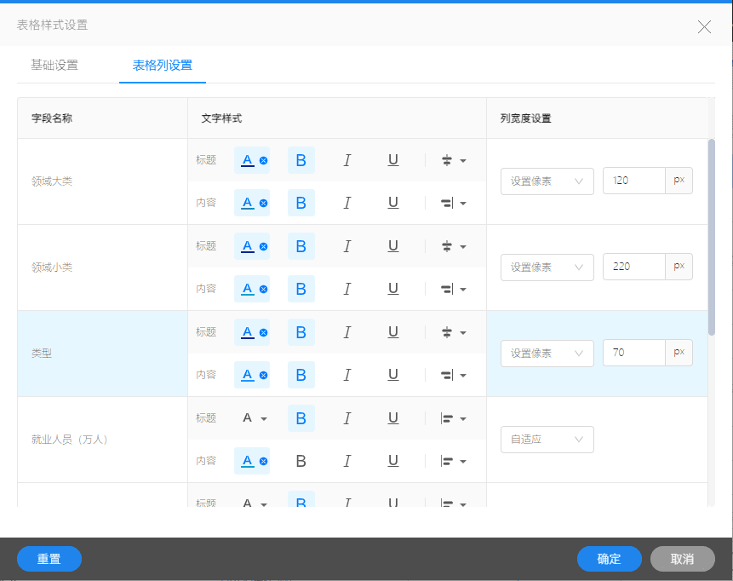Clear font color in 领域大类 内容 row
The width and height of the screenshot is (733, 581).
pyautogui.click(x=264, y=203)
